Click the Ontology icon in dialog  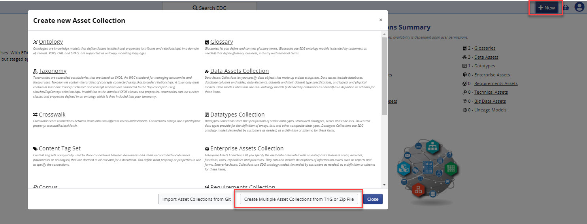point(36,42)
